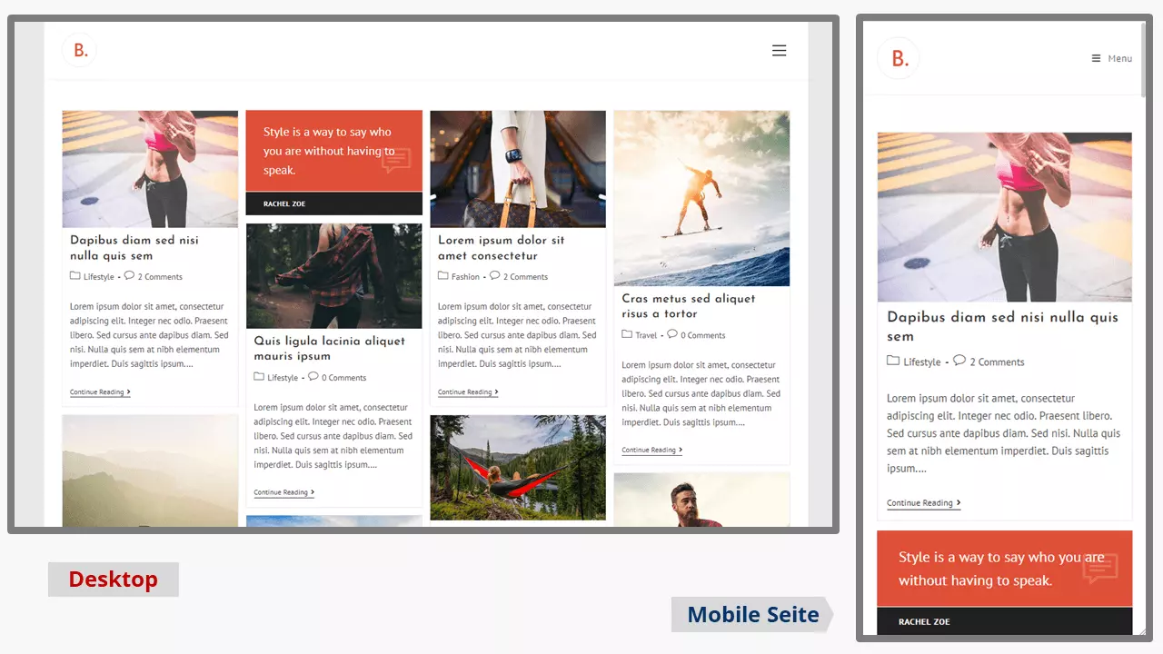Click desktop fitness woman post thumbnail

click(x=150, y=169)
